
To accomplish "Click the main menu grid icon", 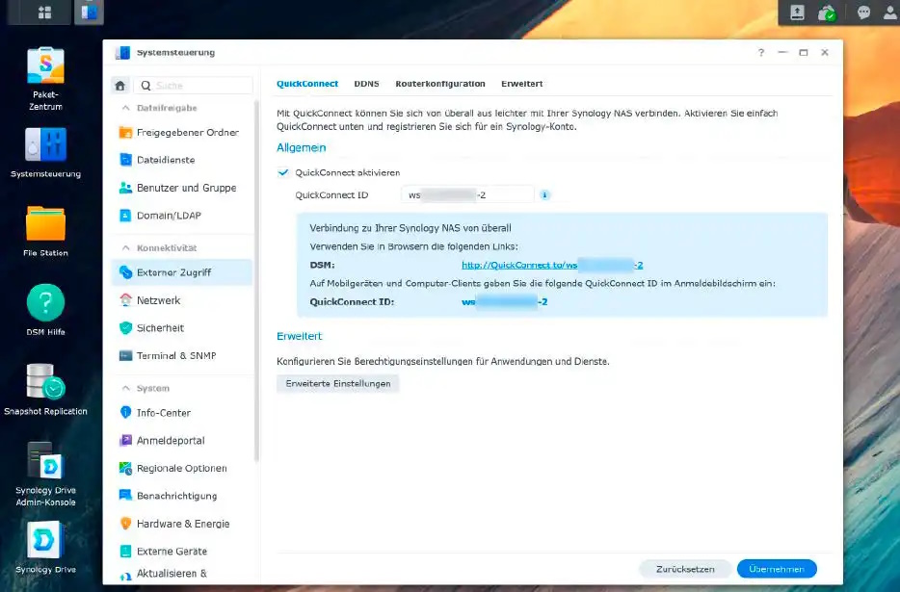I will [x=44, y=13].
